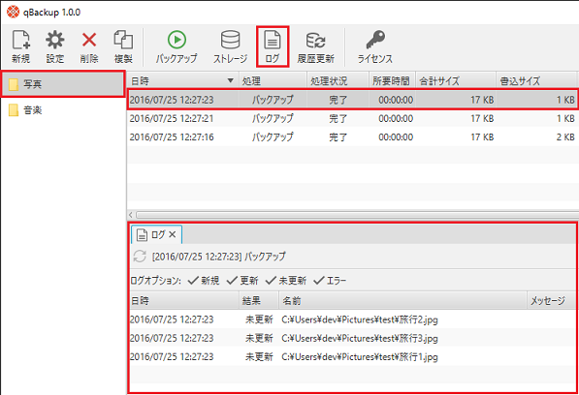Image resolution: width=579 pixels, height=395 pixels.
Task: Toggle the エラー log option
Action: click(330, 281)
